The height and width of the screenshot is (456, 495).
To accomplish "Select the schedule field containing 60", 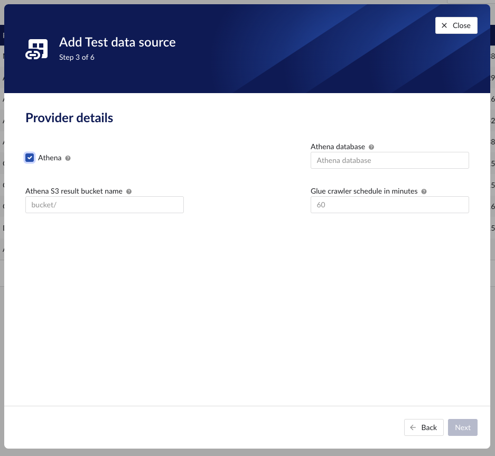I will click(x=389, y=204).
